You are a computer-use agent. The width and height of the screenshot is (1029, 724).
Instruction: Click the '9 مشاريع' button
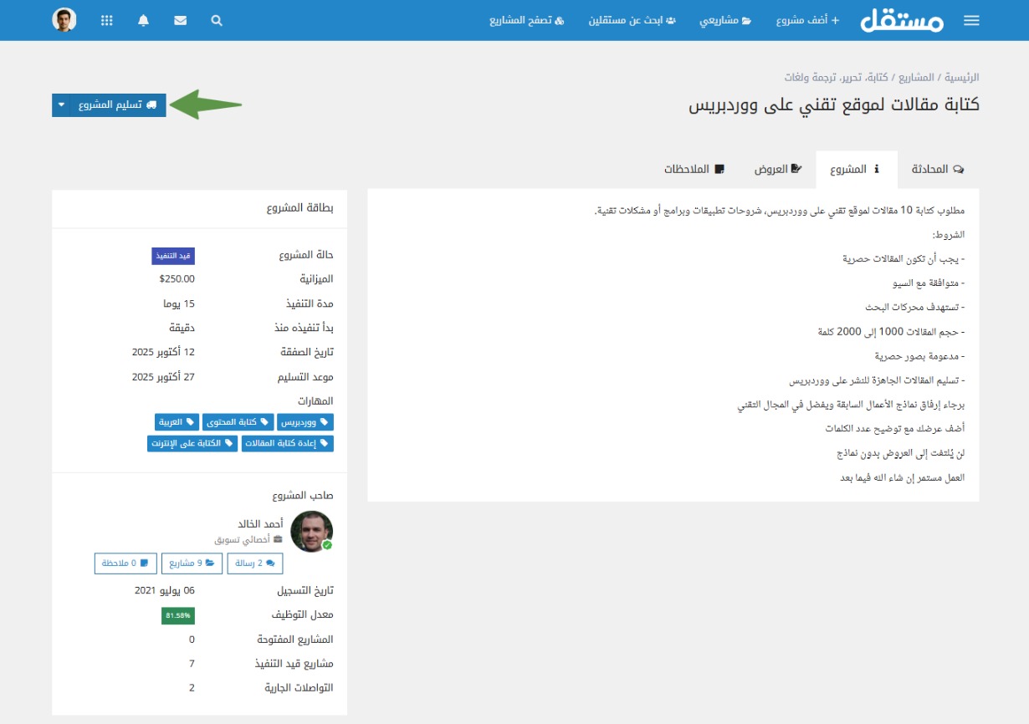coord(192,563)
